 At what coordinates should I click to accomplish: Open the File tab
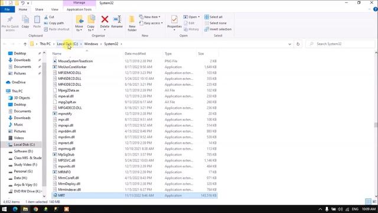(x=7, y=9)
